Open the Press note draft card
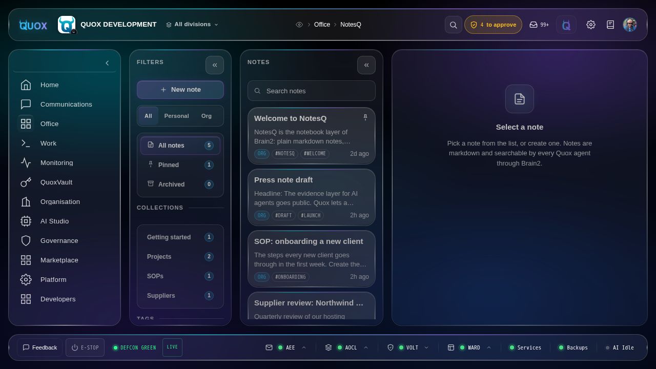This screenshot has height=369, width=656. 312,197
